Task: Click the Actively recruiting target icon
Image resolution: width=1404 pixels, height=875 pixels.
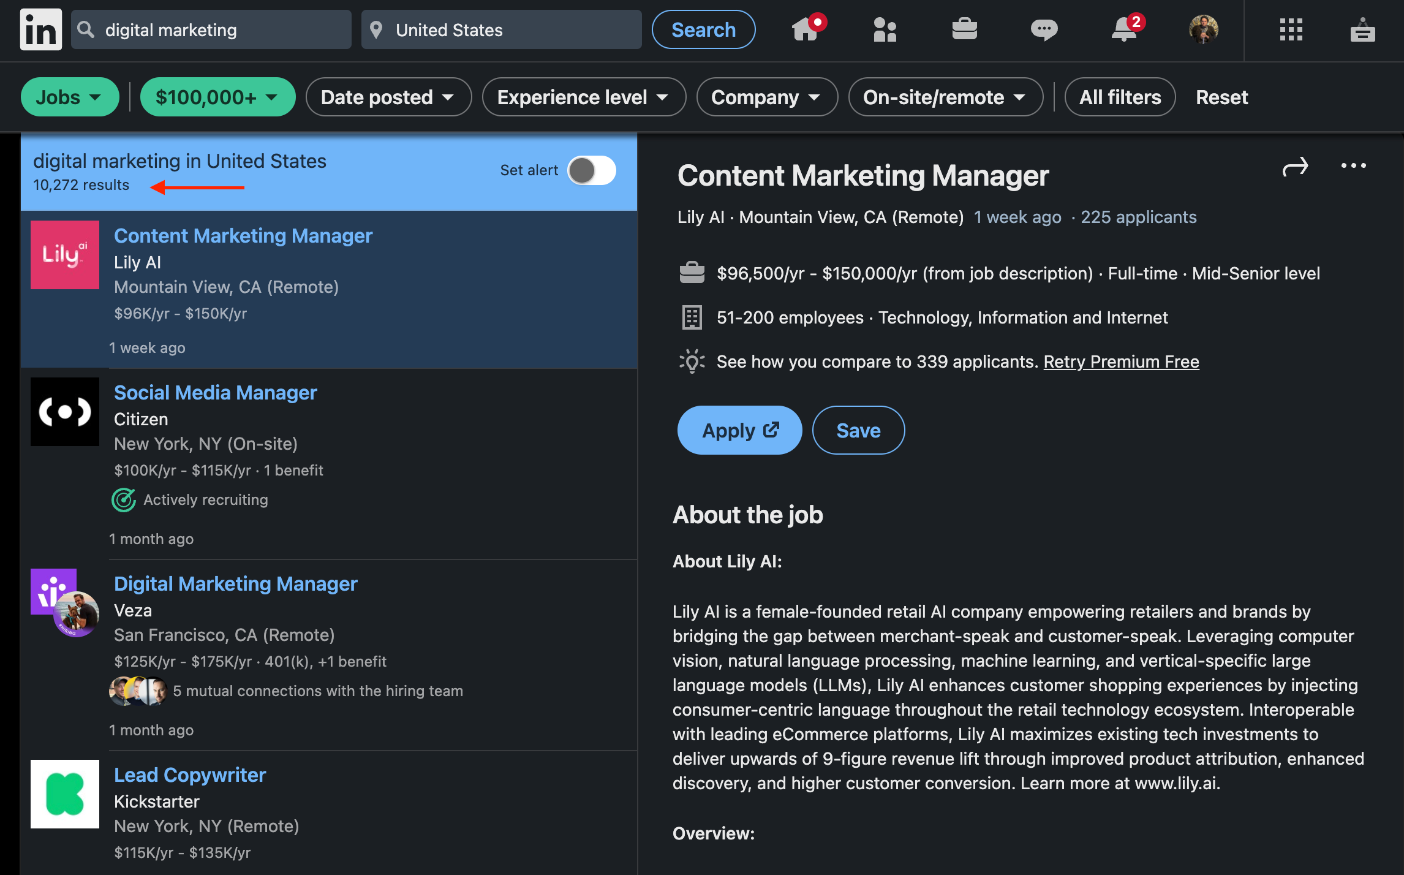Action: tap(124, 499)
